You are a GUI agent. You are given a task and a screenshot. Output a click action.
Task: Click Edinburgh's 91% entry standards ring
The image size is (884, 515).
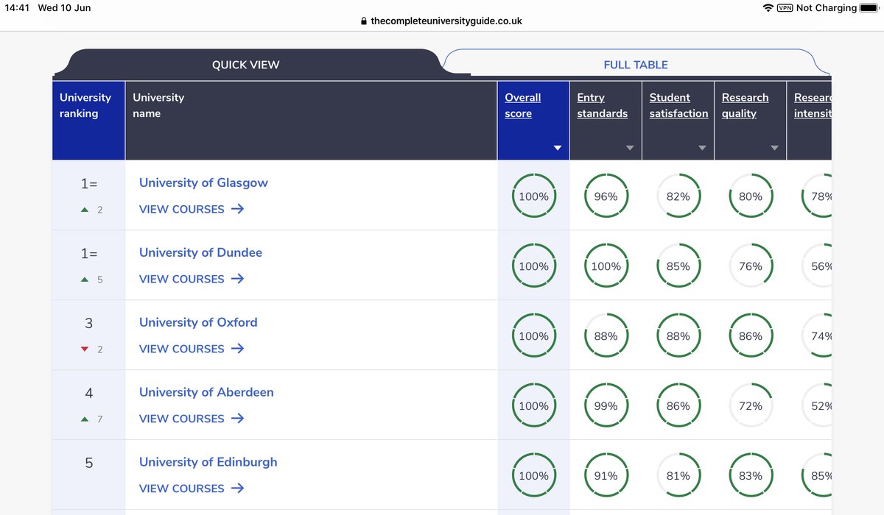[606, 476]
